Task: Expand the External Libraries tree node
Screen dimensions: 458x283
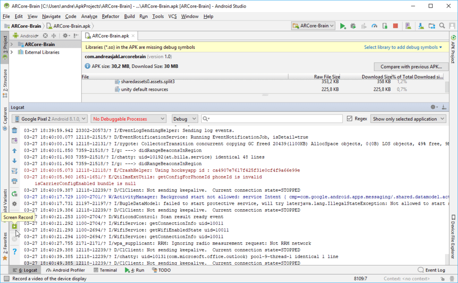Action: coord(12,52)
